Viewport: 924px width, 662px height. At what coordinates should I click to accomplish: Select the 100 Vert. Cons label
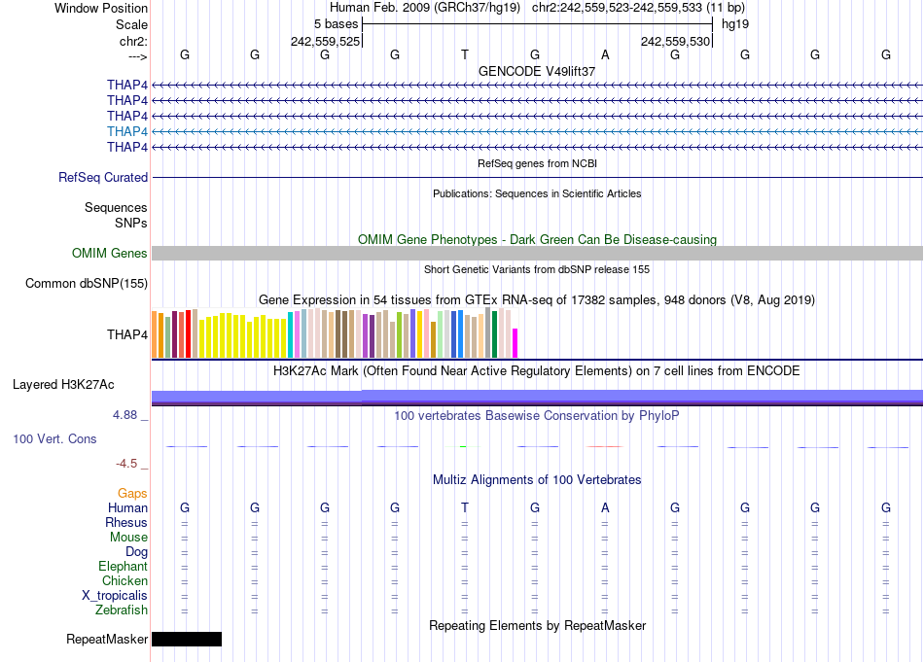pos(54,438)
